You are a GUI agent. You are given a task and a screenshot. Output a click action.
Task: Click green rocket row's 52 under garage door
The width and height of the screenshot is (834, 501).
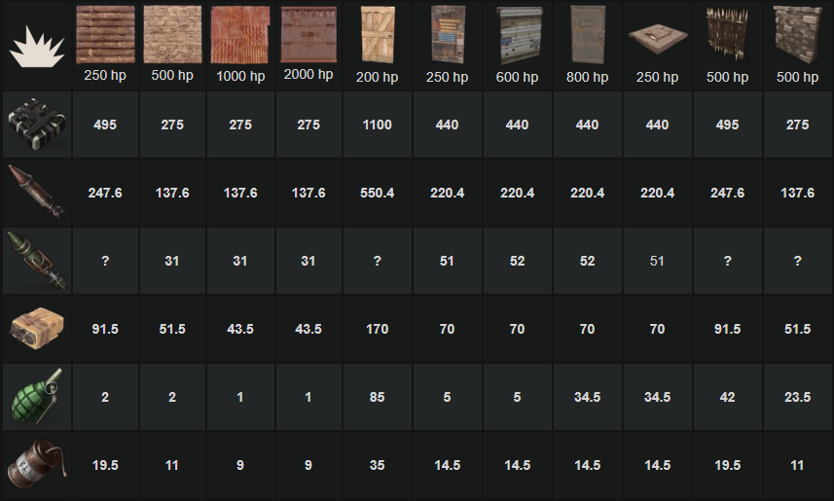[518, 261]
